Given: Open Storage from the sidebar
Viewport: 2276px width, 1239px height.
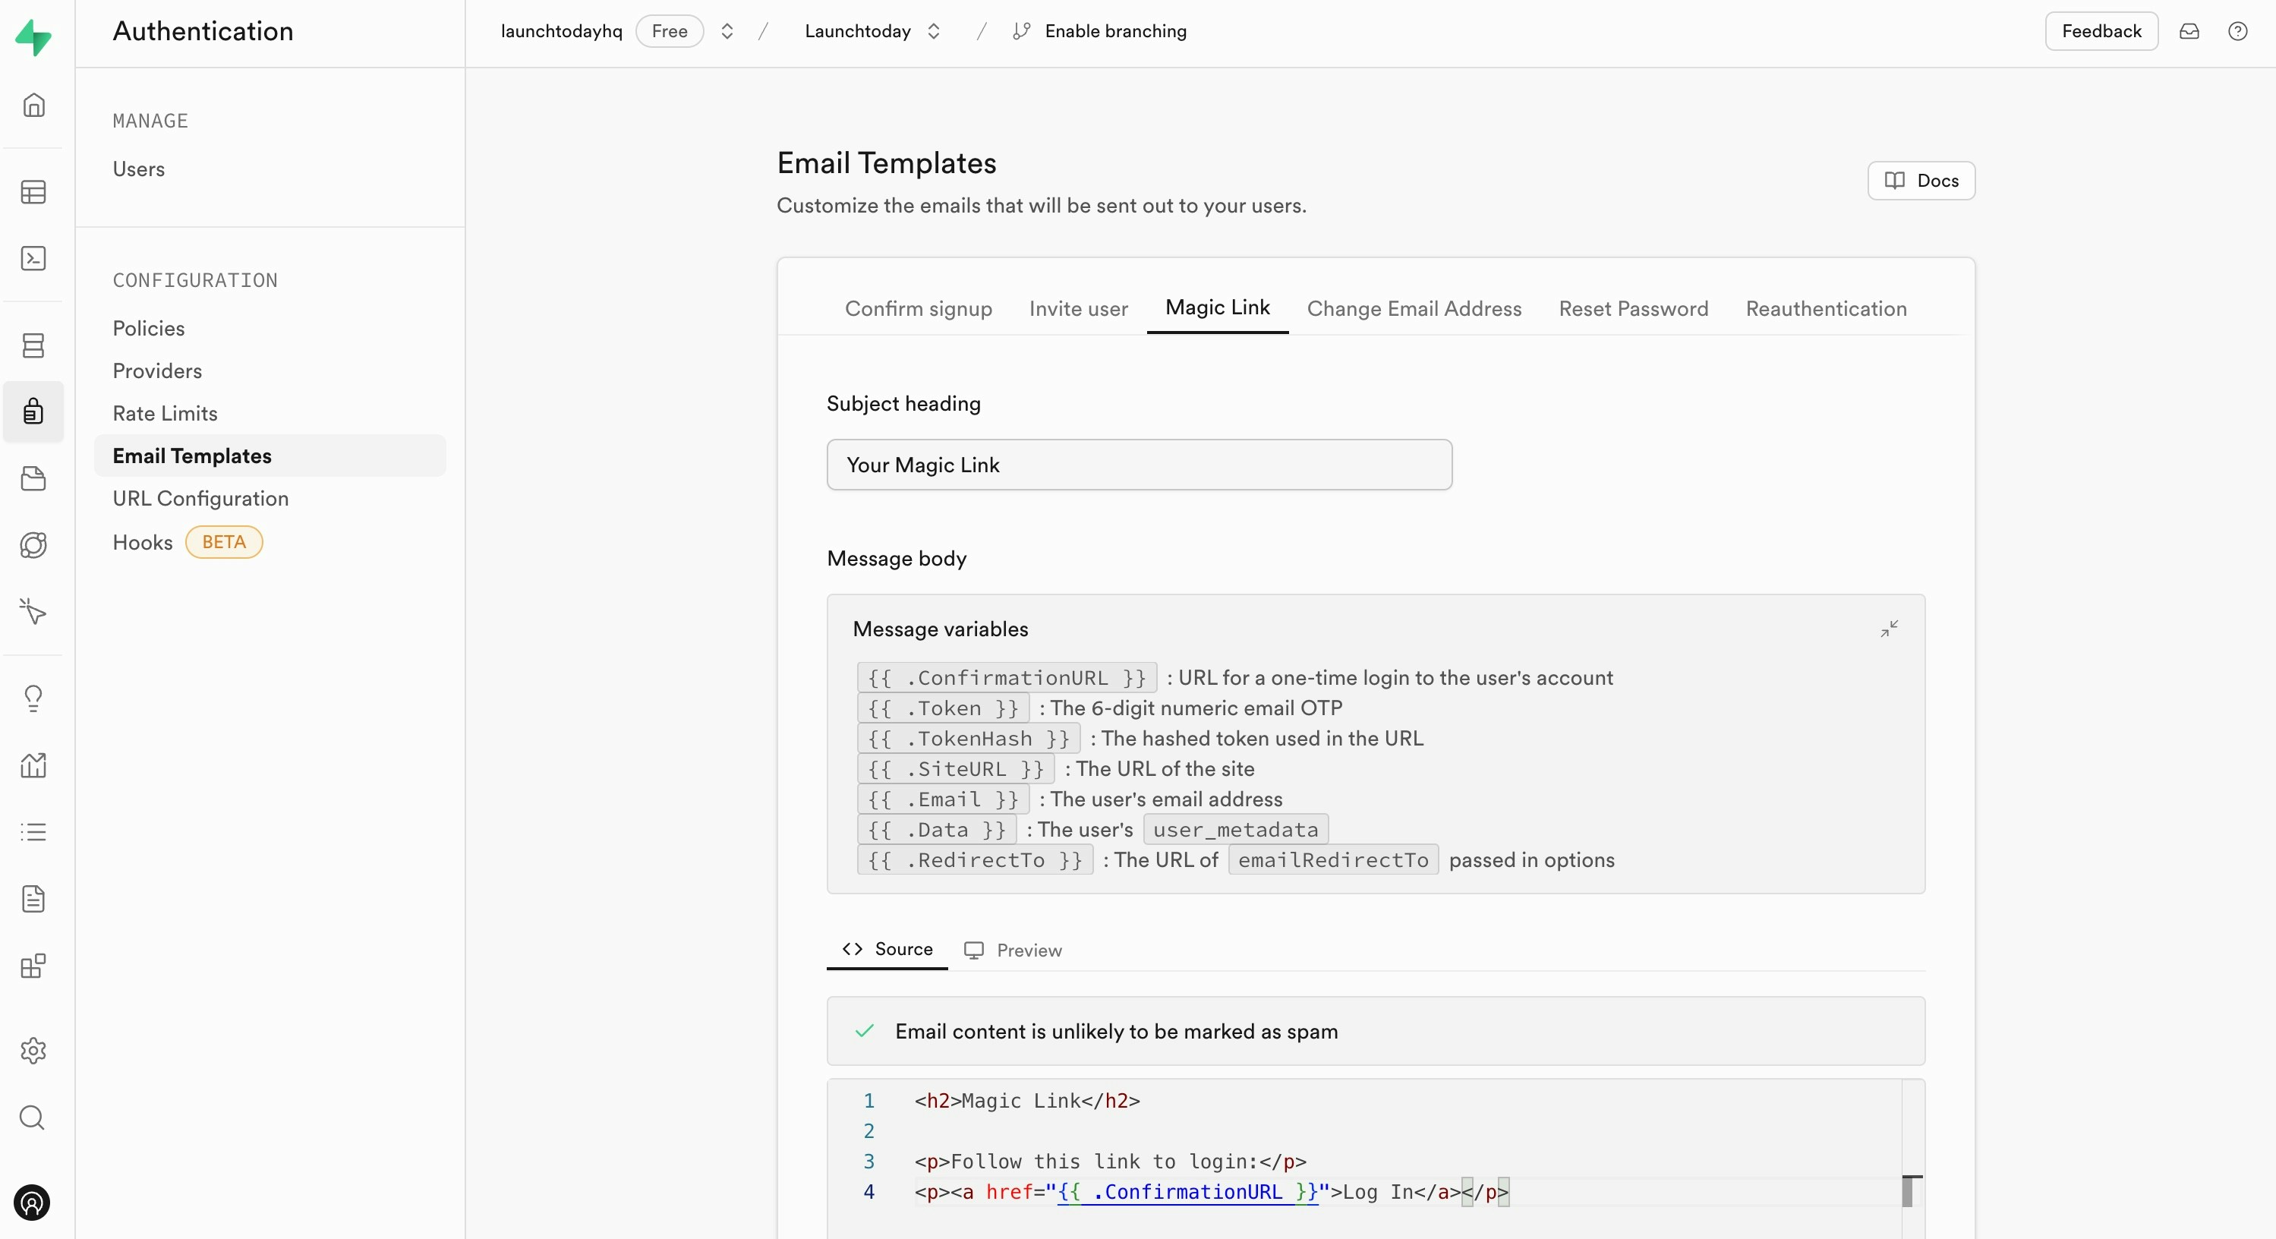Looking at the screenshot, I should tap(33, 478).
